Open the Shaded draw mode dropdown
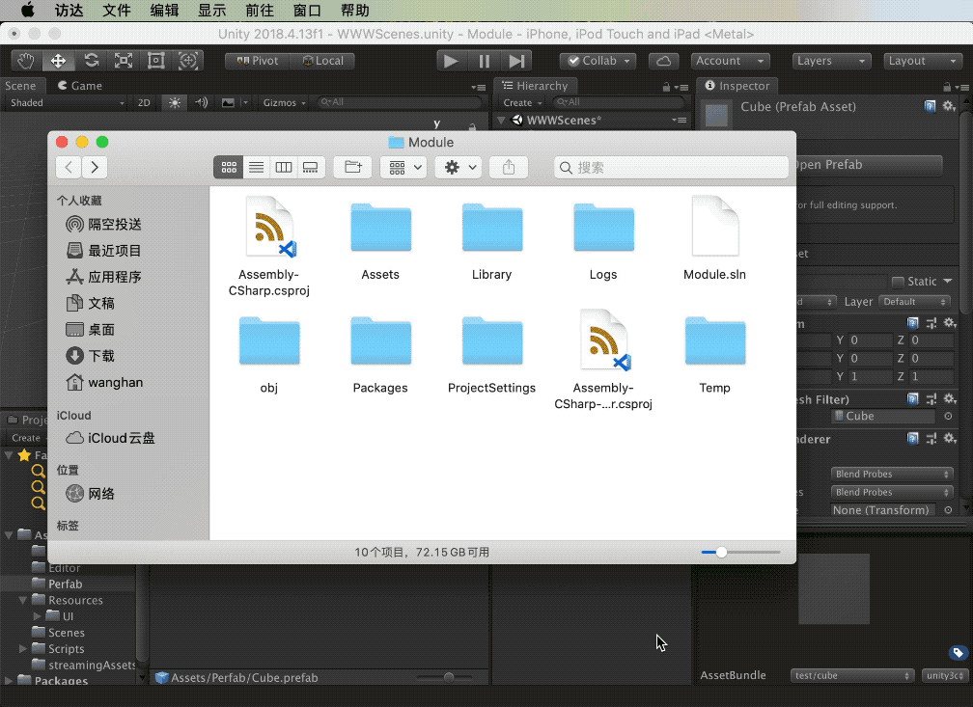973x707 pixels. pos(66,102)
